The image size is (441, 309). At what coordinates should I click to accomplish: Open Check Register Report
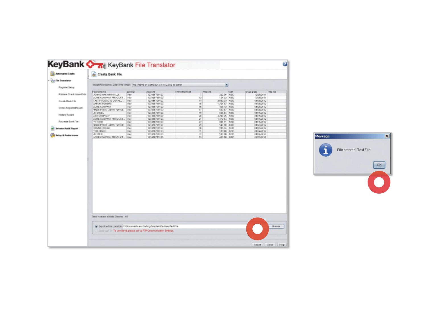click(x=71, y=108)
